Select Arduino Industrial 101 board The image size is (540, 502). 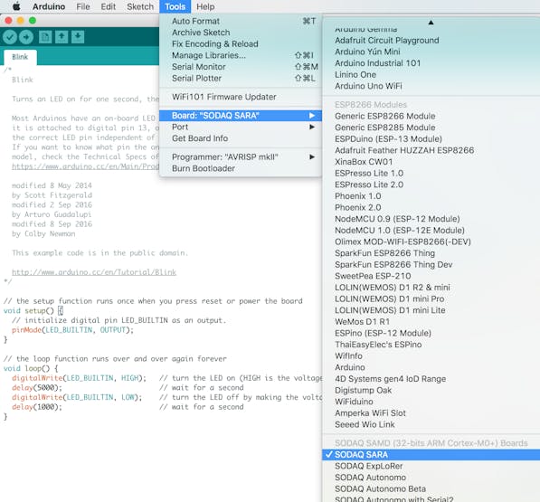pyautogui.click(x=431, y=63)
